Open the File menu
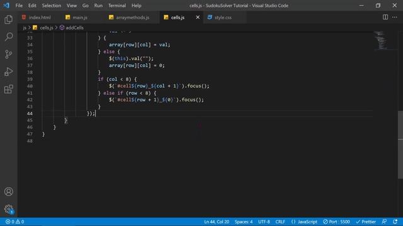 point(19,6)
